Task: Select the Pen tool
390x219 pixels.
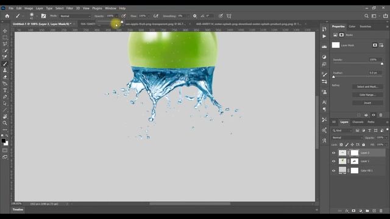Action: (x=5, y=97)
